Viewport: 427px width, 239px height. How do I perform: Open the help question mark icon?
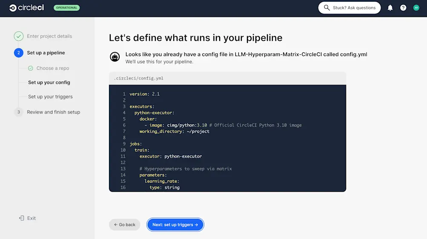pos(403,8)
